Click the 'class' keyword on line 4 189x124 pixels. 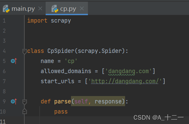(36, 51)
